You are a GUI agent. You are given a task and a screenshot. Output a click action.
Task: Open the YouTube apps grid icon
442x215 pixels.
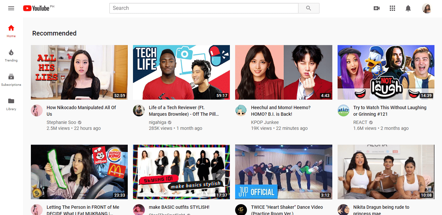(x=392, y=8)
